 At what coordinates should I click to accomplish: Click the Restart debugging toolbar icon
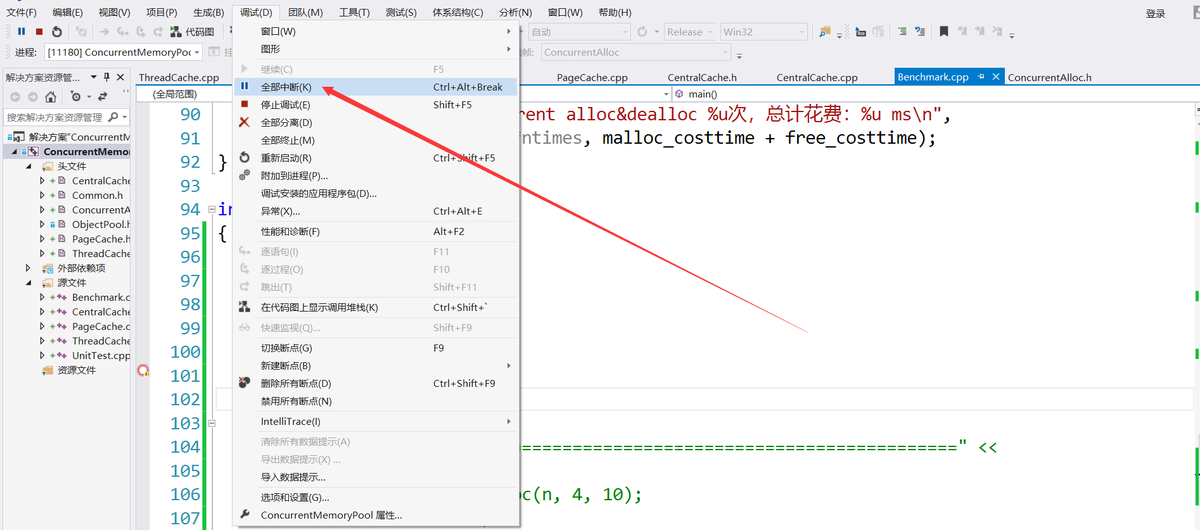(57, 32)
